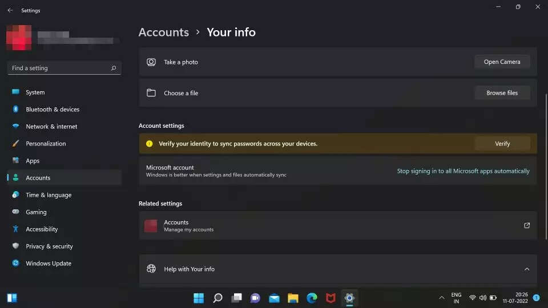The image size is (548, 308).
Task: Collapse the Help with Your info section
Action: coord(526,269)
